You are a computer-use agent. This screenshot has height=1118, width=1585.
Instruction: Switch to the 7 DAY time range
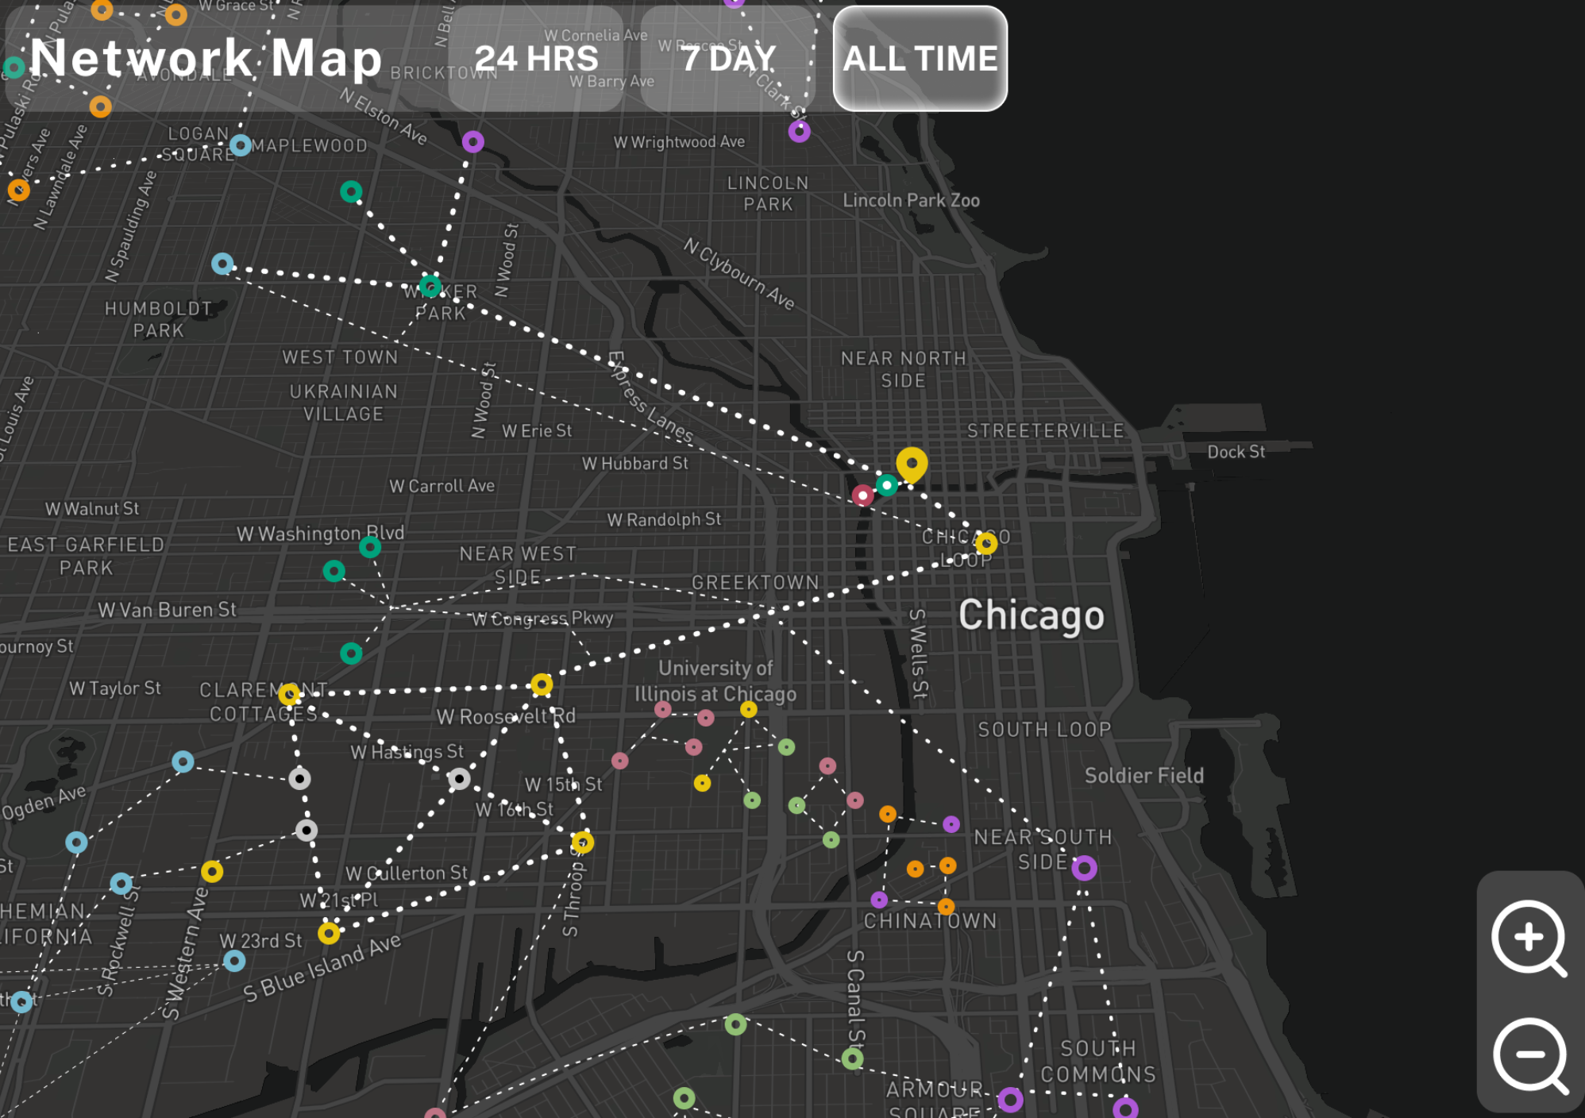727,59
